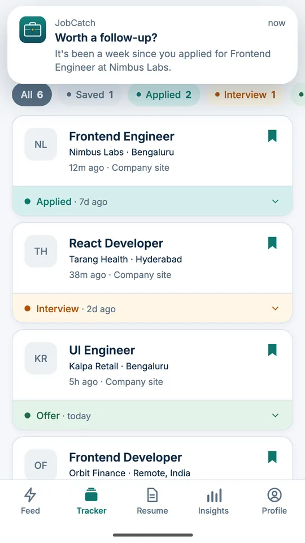The image size is (305, 543).
Task: Click 'Nimbus Labs · Bengaluru' text
Action: click(x=122, y=152)
